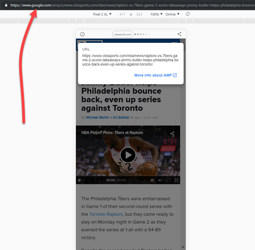Image resolution: width=255 pixels, height=250 pixels.
Task: Share the NBA Playoff Picks video
Action: coord(172,134)
